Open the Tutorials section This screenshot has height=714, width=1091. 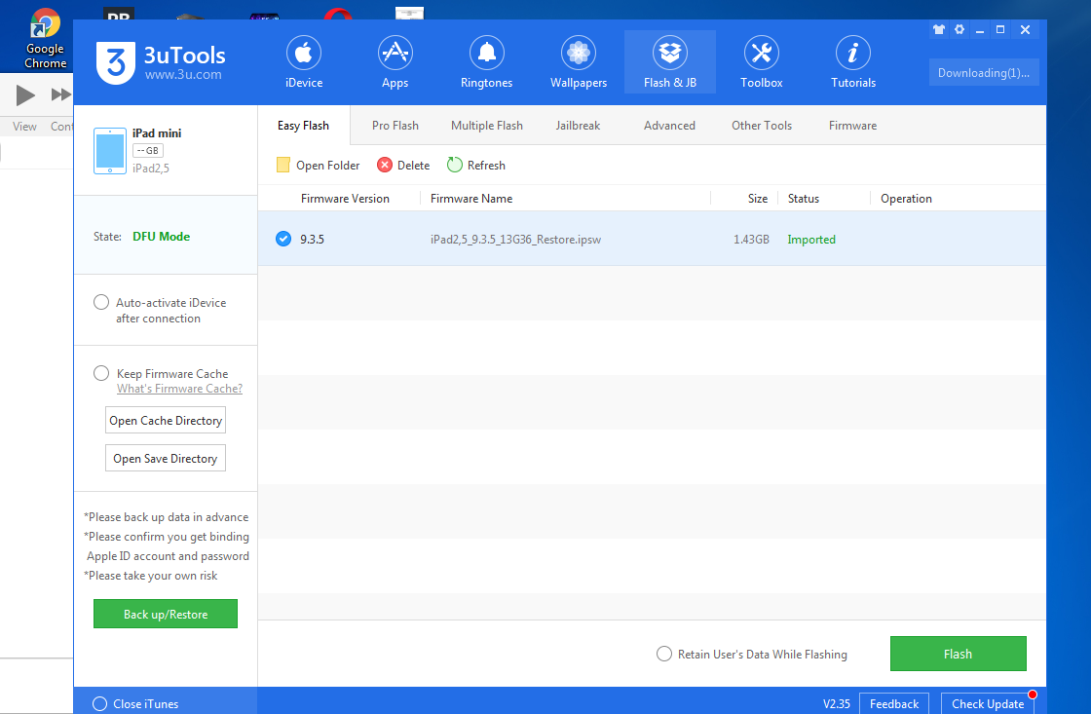click(853, 62)
